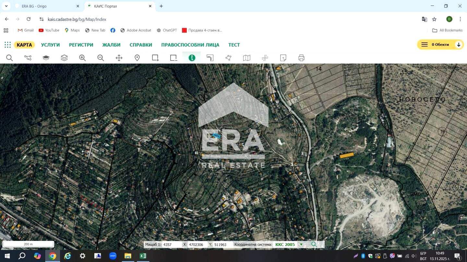The width and height of the screenshot is (467, 262).
Task: Select the remove-from-selection rectangle tool
Action: click(x=174, y=58)
